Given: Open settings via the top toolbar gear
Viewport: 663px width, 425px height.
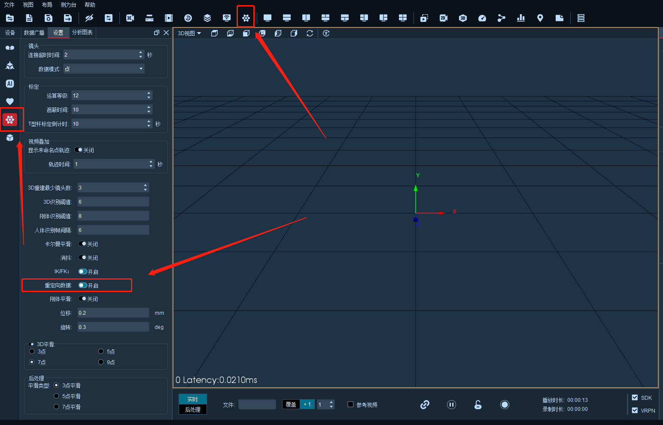Looking at the screenshot, I should tap(246, 18).
